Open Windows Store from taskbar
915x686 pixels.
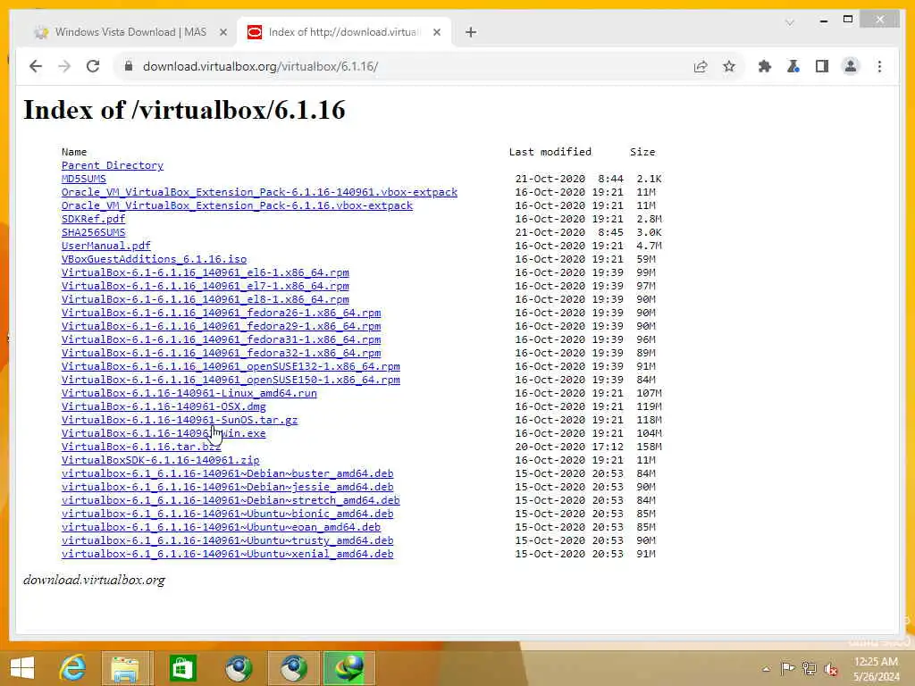tap(182, 667)
